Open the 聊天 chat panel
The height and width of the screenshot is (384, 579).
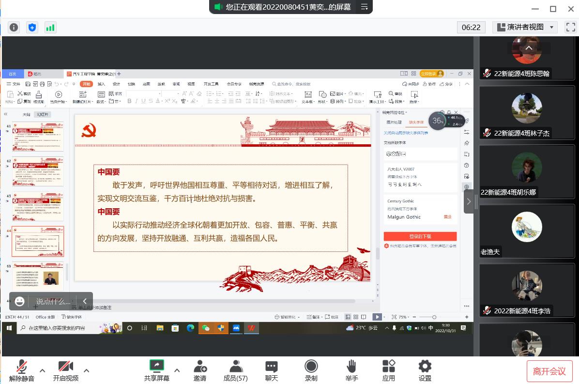tap(272, 370)
